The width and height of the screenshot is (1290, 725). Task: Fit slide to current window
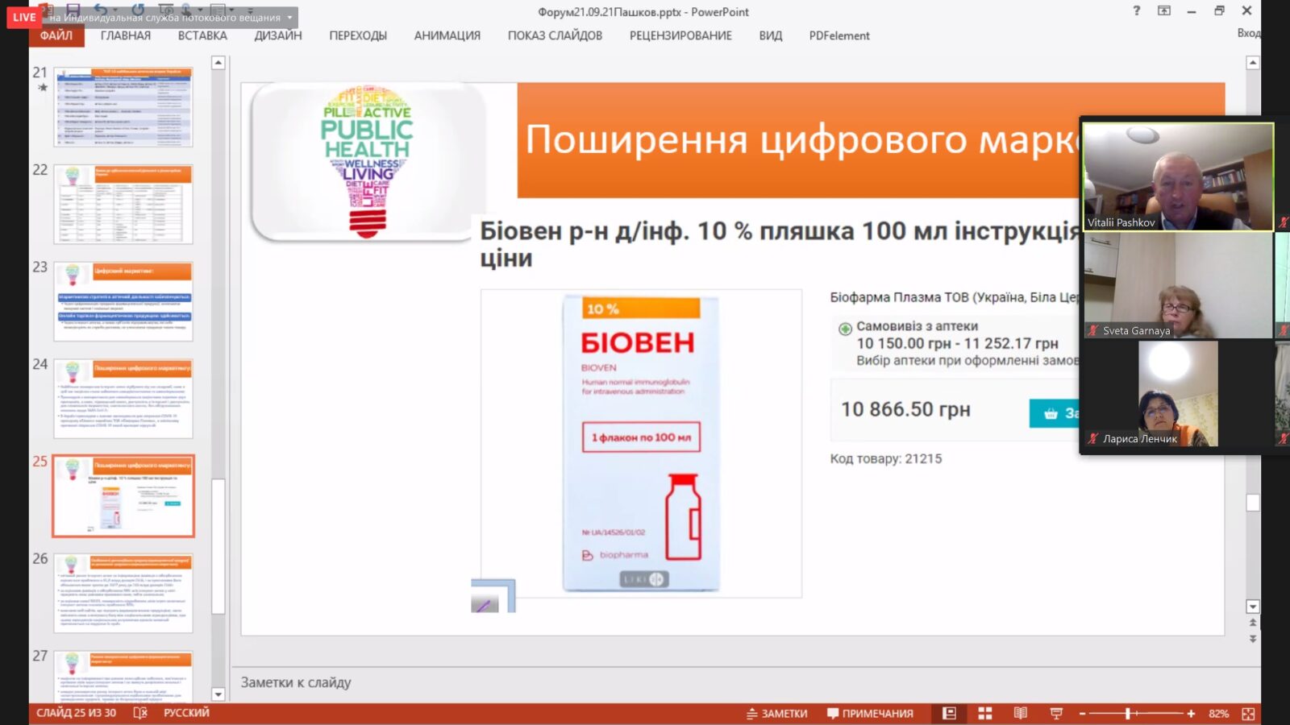(x=1248, y=714)
